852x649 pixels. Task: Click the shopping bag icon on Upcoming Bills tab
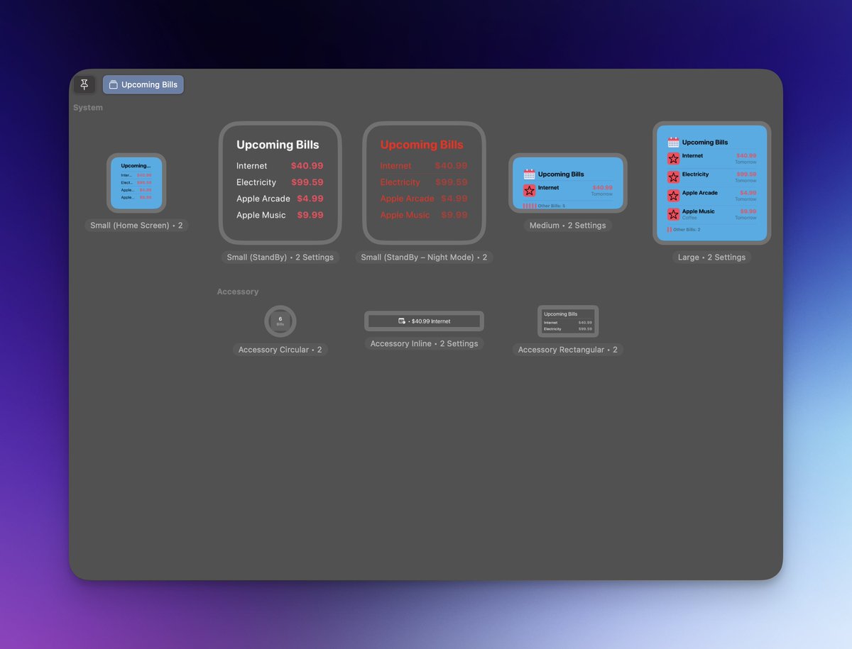(x=113, y=84)
